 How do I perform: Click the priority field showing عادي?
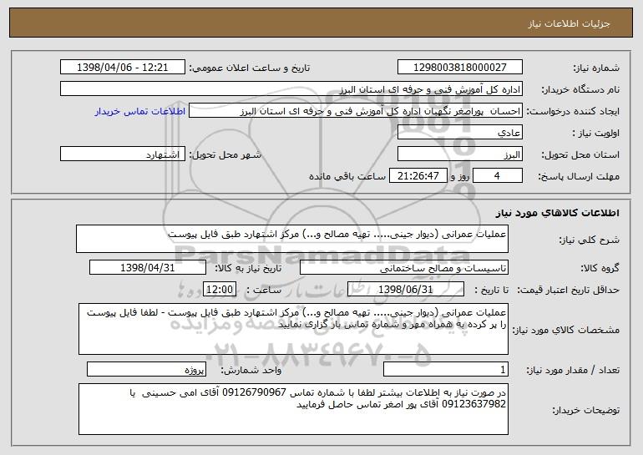tap(459, 133)
